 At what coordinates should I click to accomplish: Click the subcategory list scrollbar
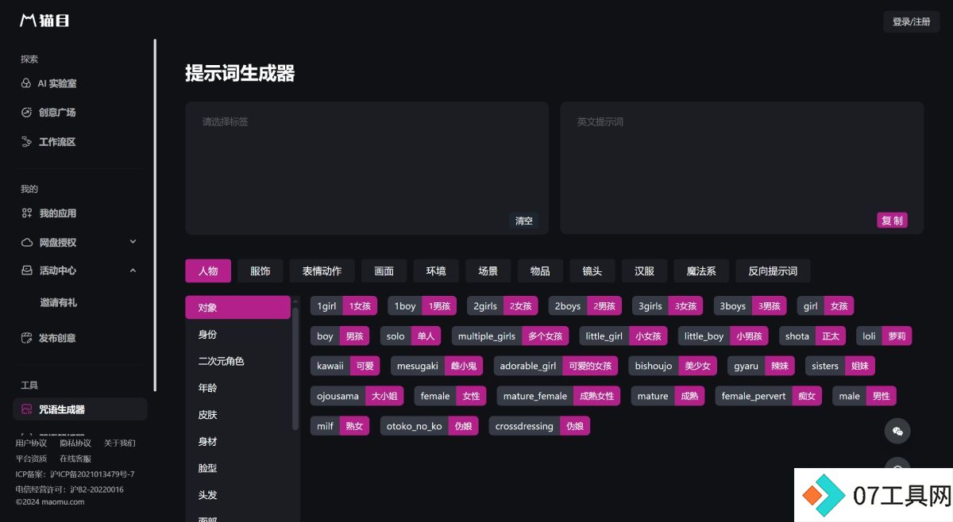pos(295,369)
